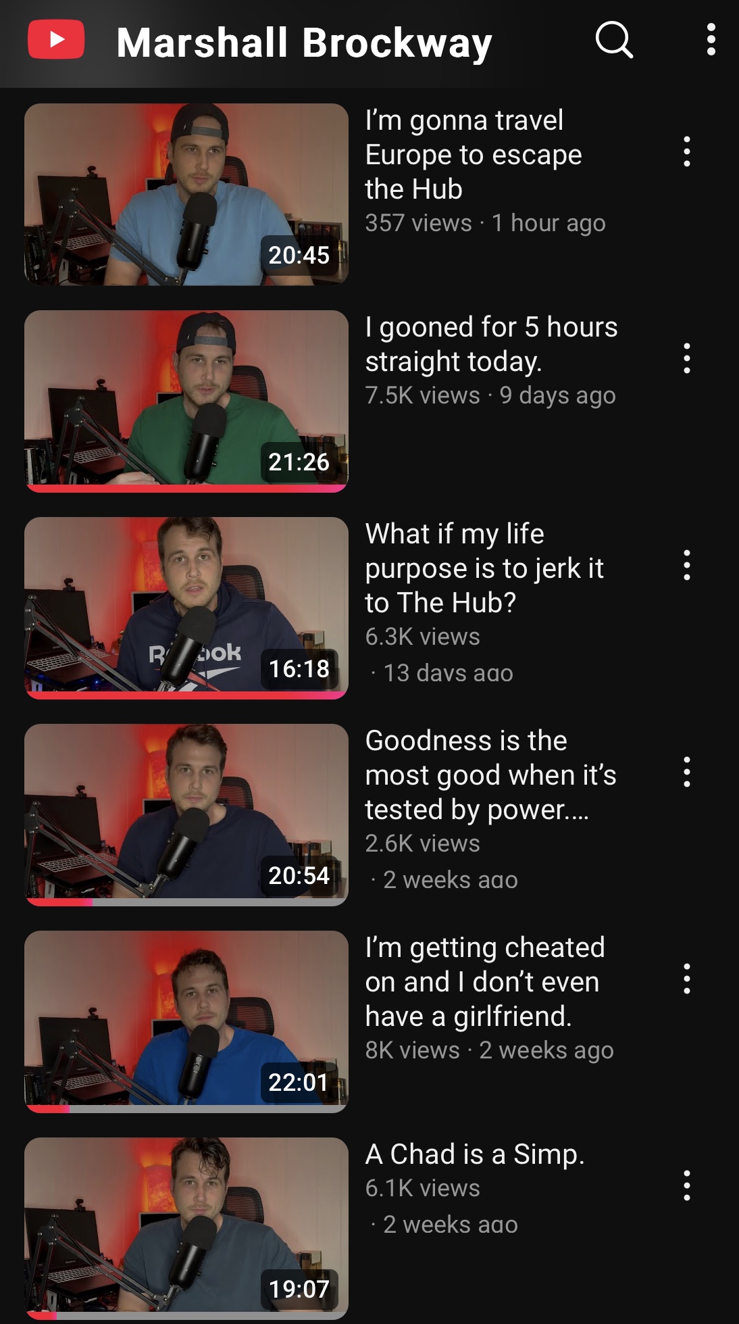
Task: Click 'I'm getting cheated on' video title
Action: [x=485, y=982]
